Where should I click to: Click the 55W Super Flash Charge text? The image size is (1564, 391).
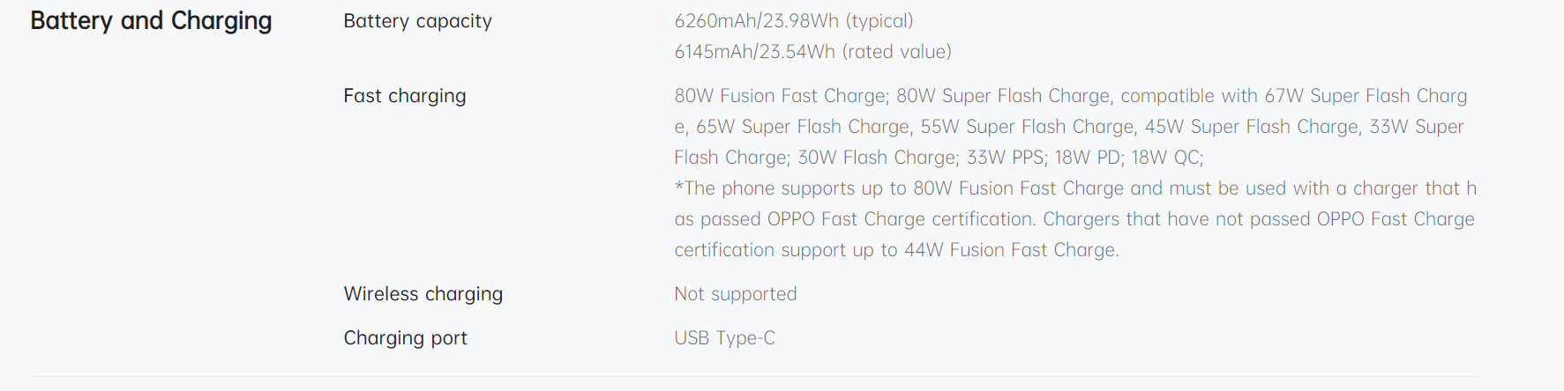click(1028, 127)
